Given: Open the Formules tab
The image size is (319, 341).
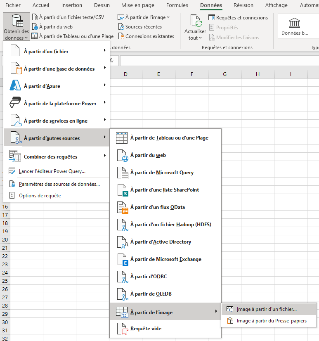Looking at the screenshot, I should click(177, 5).
